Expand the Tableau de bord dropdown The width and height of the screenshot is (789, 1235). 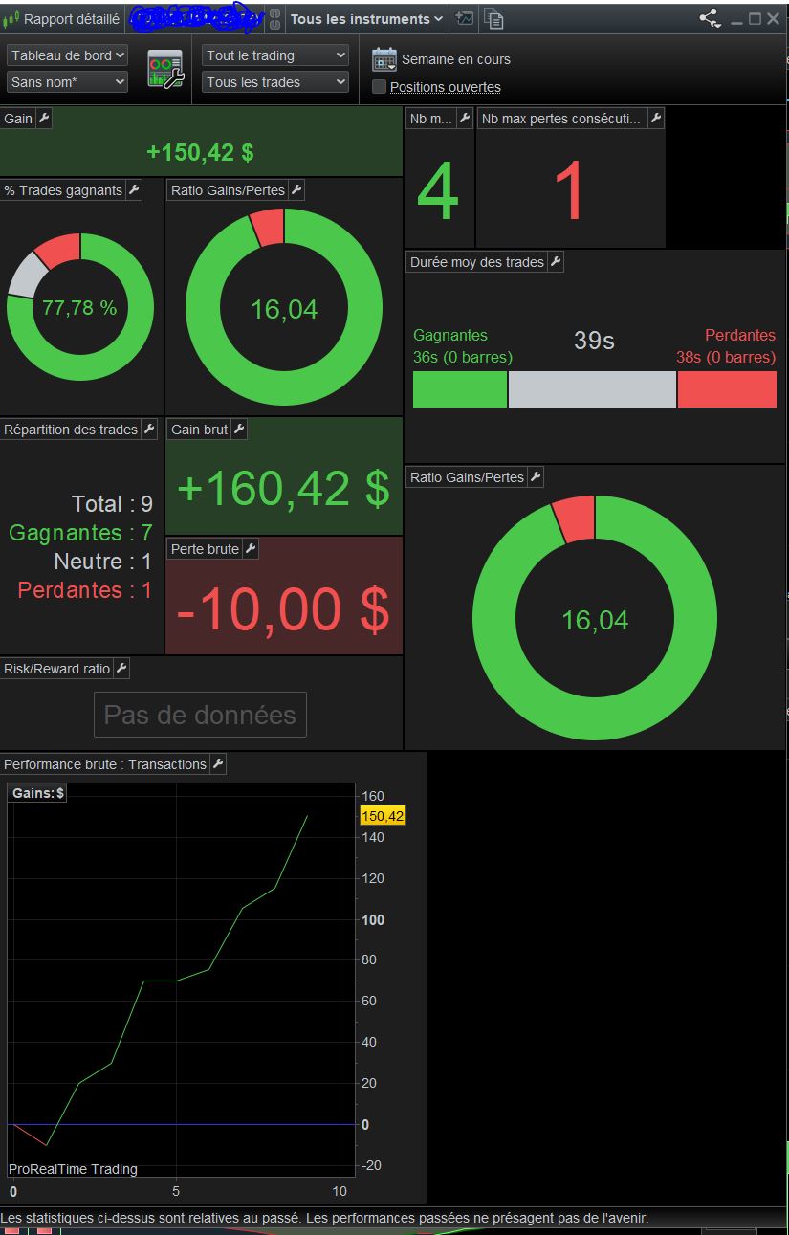(67, 55)
